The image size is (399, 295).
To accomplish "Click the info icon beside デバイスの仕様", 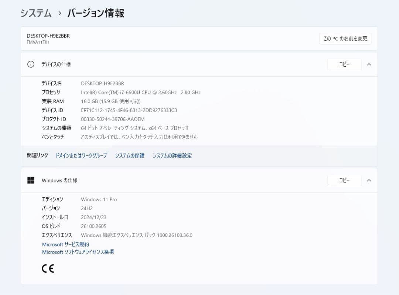I will (x=31, y=64).
